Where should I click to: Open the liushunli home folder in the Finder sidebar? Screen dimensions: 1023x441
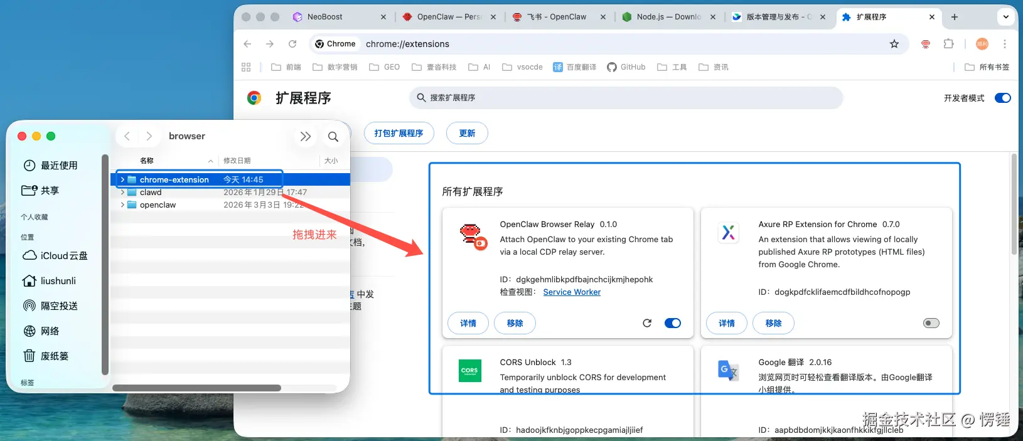pos(49,281)
